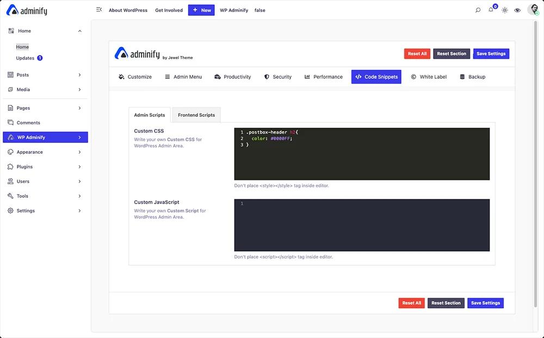Open the White Label tab
Screen dimensions: 544x338
click(429, 77)
